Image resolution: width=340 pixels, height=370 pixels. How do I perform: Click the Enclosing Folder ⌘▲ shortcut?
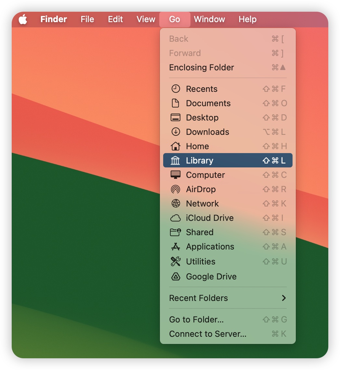[x=279, y=67]
